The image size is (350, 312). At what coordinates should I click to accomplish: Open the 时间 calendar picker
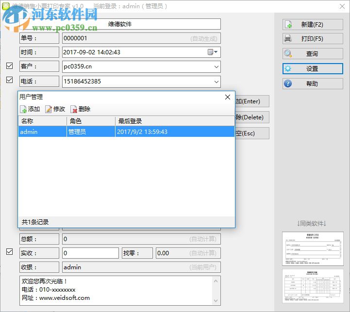[213, 52]
